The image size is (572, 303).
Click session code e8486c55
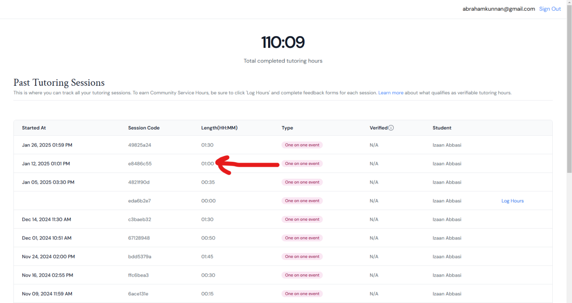tap(139, 164)
